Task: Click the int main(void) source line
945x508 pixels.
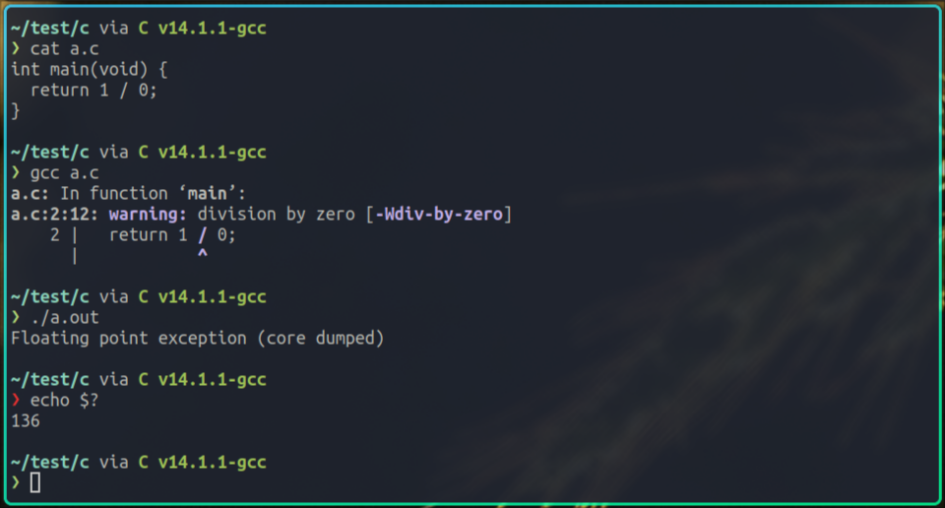Action: point(89,70)
